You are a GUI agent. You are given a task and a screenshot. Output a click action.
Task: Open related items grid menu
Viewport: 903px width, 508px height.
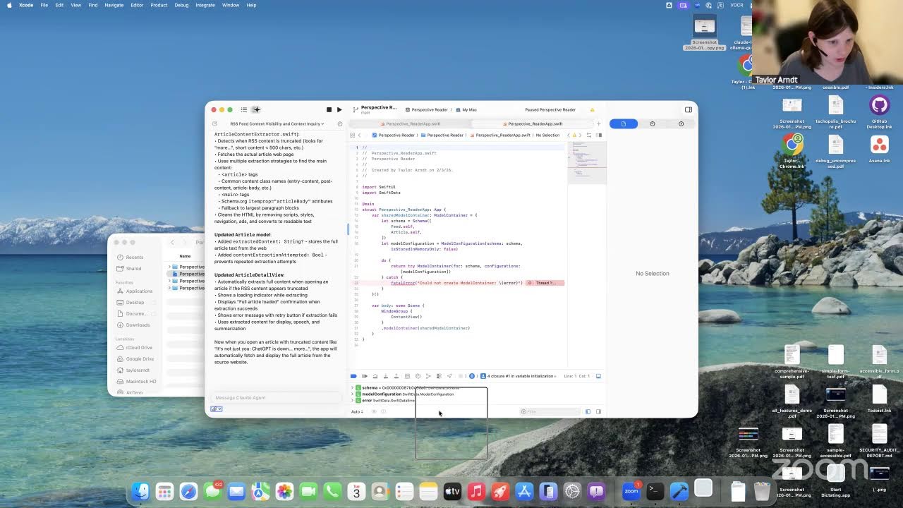click(352, 135)
